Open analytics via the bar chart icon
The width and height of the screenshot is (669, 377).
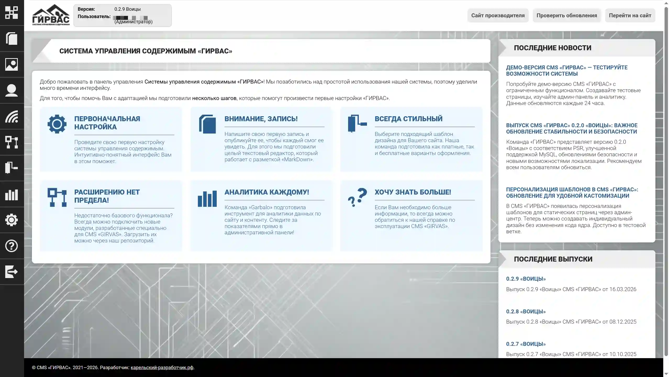click(x=12, y=194)
